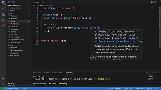Open the no-unused-vars link in terminal
161x90 pixels.
pos(102,79)
